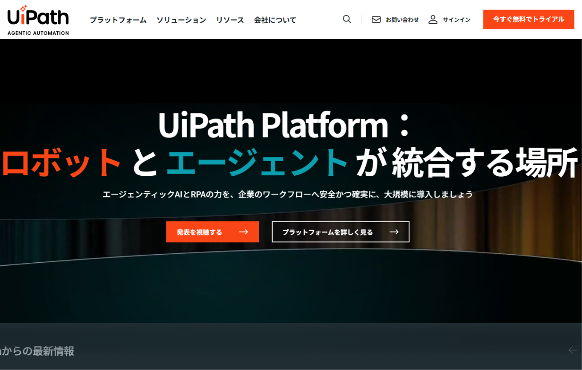Click the UiPath logo
The width and height of the screenshot is (582, 370).
coord(38,20)
